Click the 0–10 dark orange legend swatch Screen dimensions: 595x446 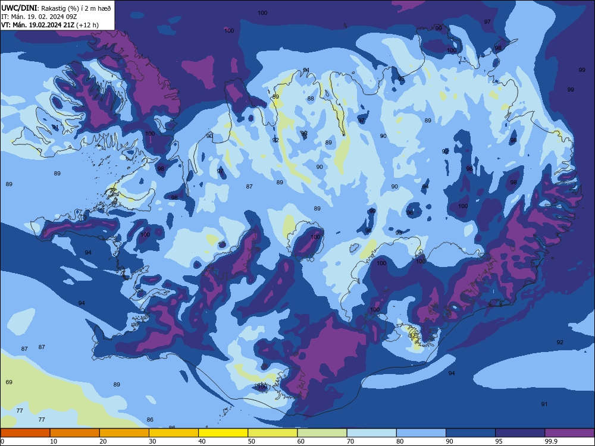(25, 433)
